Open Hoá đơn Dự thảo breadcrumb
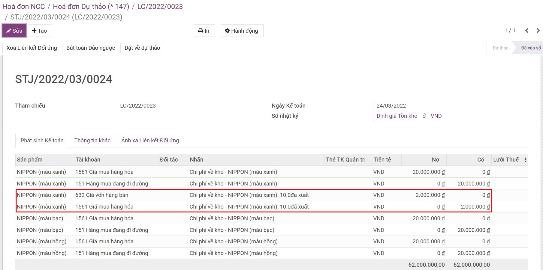The height and width of the screenshot is (270, 543). [91, 7]
